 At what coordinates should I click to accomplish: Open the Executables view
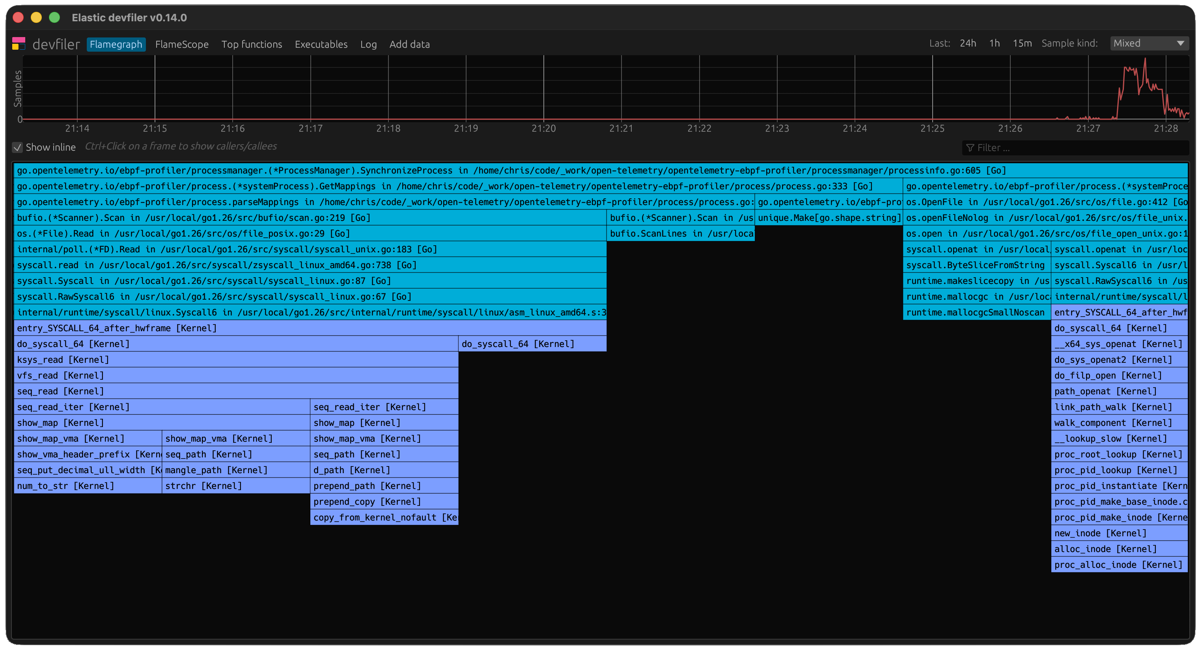321,44
